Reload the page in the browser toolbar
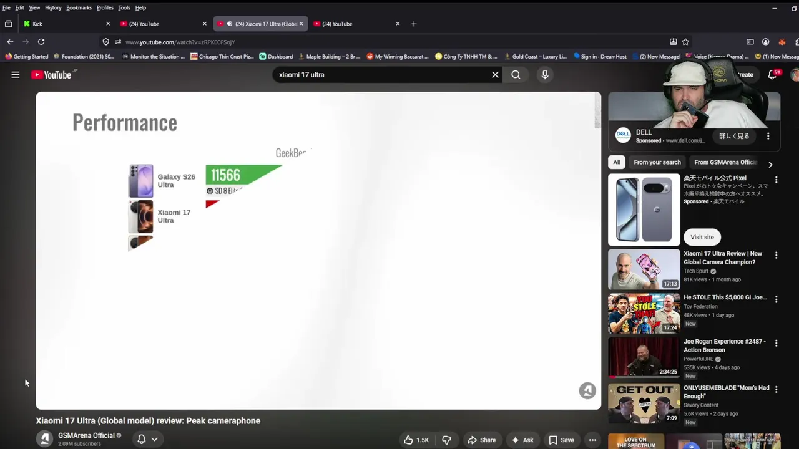Viewport: 799px width, 449px height. coord(41,42)
